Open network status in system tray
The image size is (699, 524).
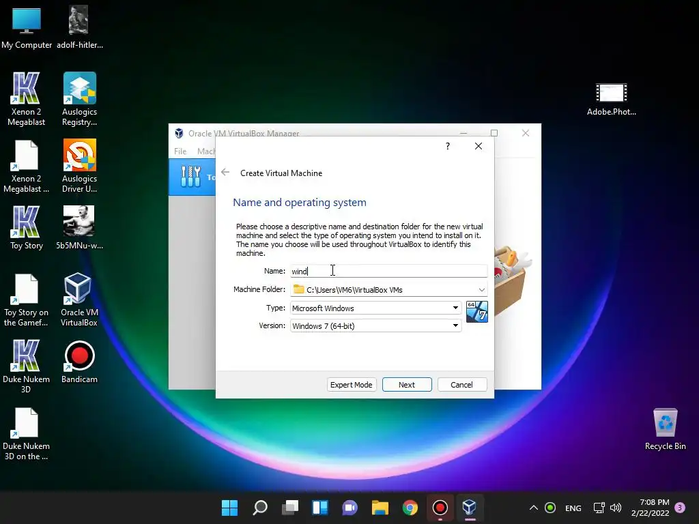(x=599, y=508)
